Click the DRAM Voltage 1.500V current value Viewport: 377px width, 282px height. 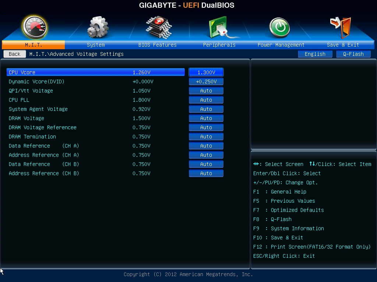141,118
